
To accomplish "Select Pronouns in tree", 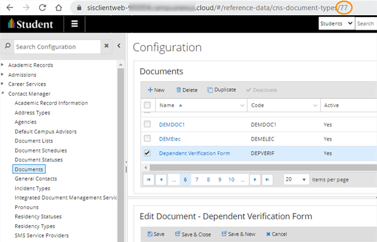I will [26, 207].
